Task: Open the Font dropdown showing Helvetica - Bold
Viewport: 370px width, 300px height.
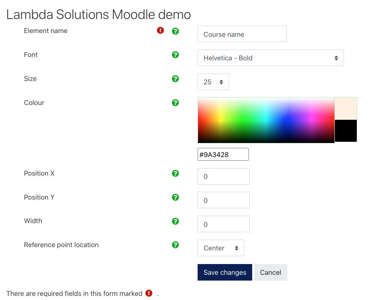Action: (x=270, y=58)
